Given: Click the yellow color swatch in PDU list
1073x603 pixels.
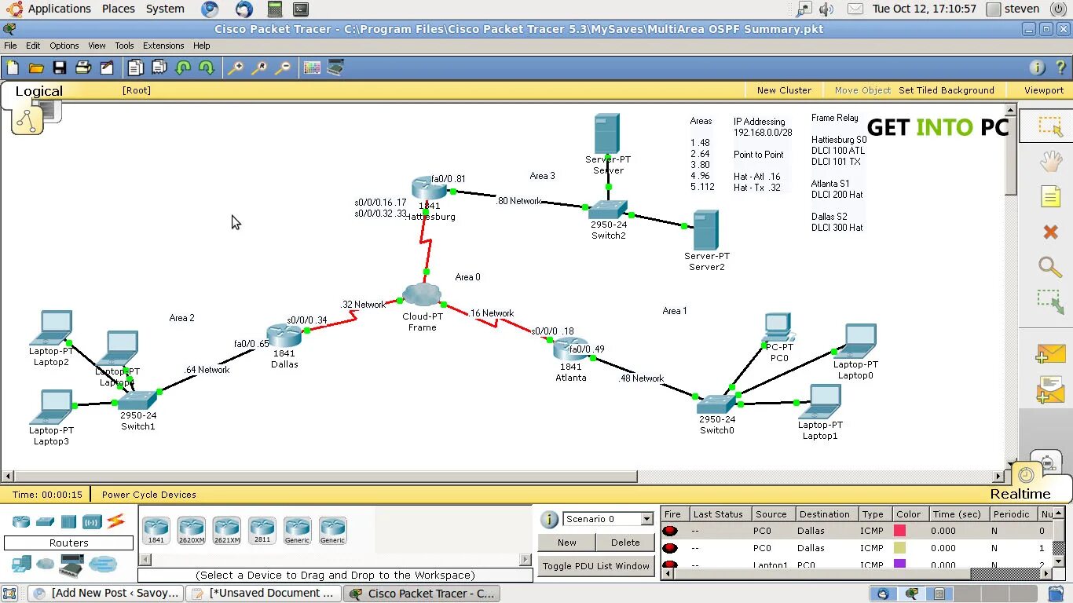Looking at the screenshot, I should coord(899,548).
